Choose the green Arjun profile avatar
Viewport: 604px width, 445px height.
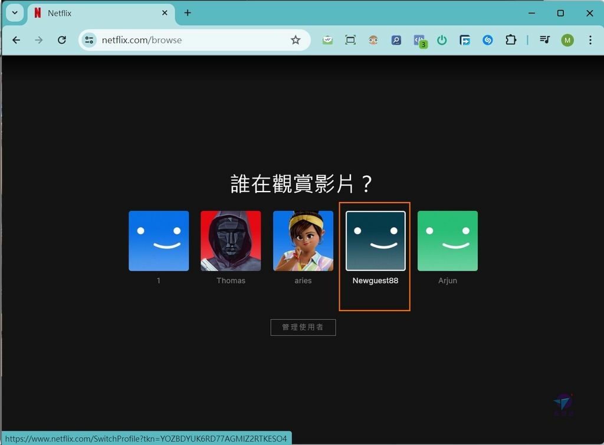tap(448, 240)
